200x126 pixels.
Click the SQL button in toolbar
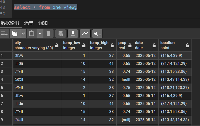point(97,34)
